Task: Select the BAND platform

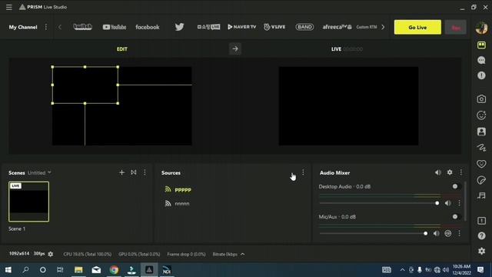Action: (304, 27)
